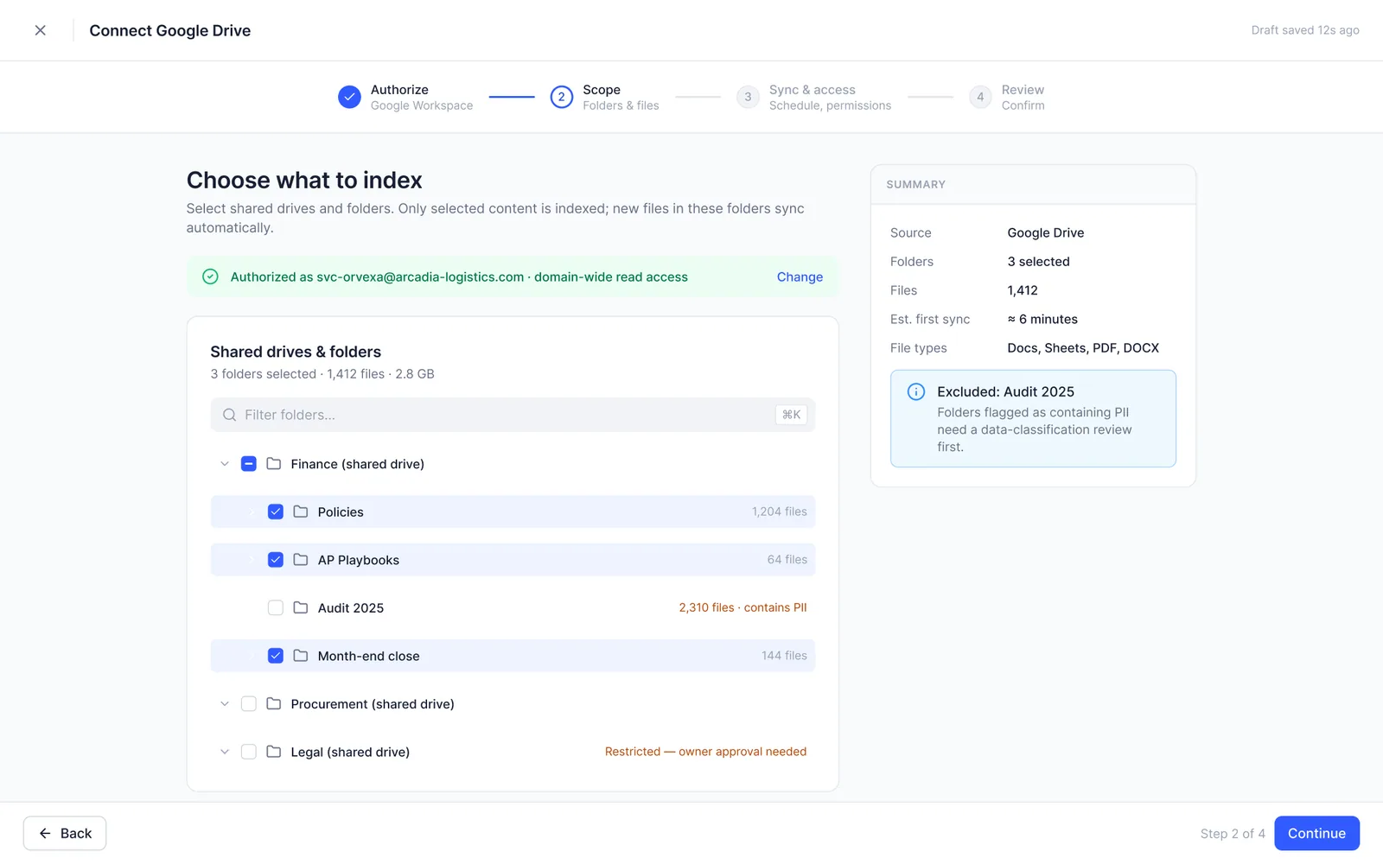Select the Scope step label
The height and width of the screenshot is (864, 1383).
pyautogui.click(x=602, y=90)
